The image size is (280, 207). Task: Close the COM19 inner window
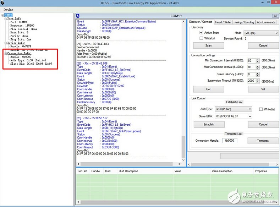coord(275,16)
